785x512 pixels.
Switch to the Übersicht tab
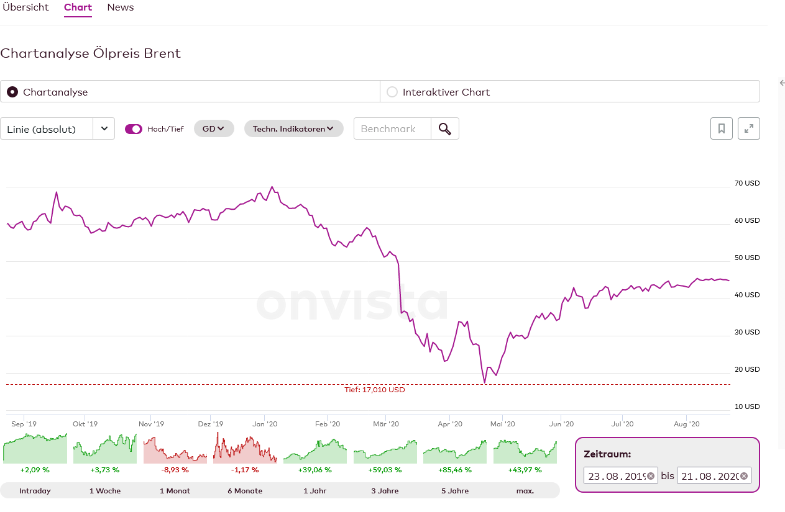coord(25,7)
